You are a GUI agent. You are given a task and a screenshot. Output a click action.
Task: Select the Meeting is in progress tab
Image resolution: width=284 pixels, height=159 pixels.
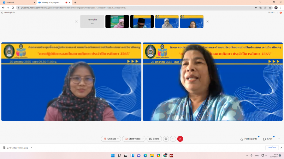point(52,3)
